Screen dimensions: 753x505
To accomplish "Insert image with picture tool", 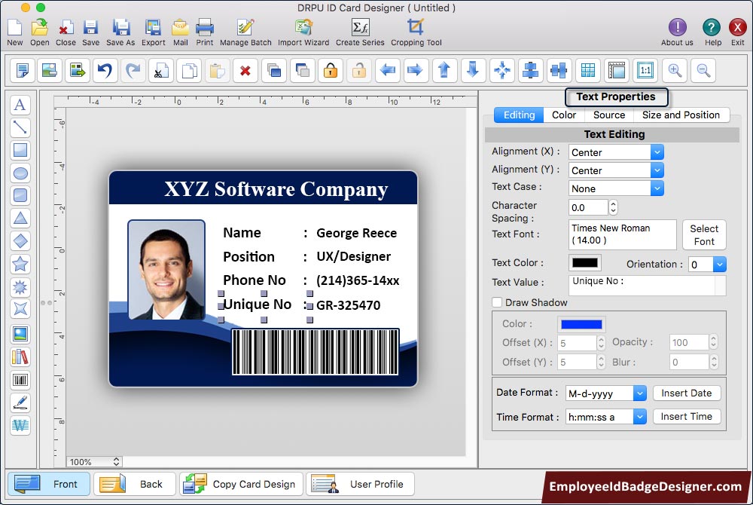I will [20, 334].
